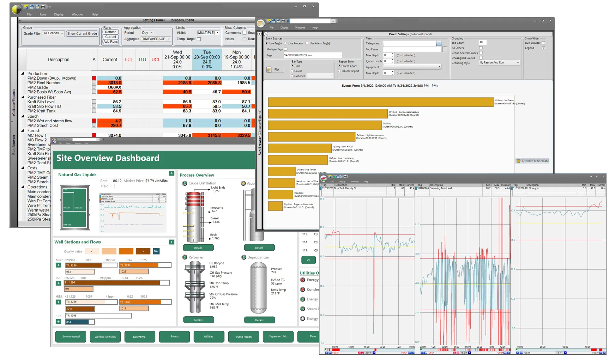Uncheck the Legend checkbox

tap(543, 48)
